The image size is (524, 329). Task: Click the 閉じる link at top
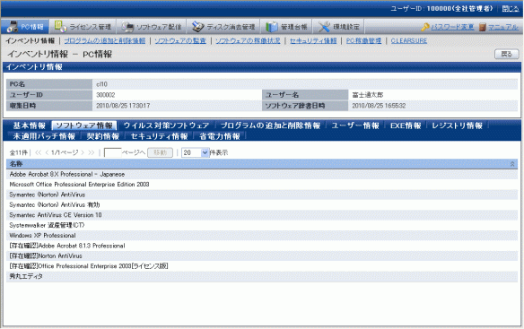(510, 9)
